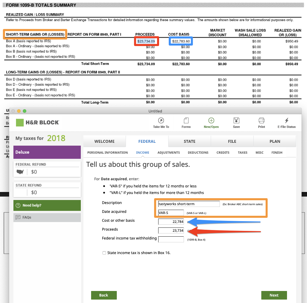Click the Need help question mark icon
The width and height of the screenshot is (307, 303).
18,205
